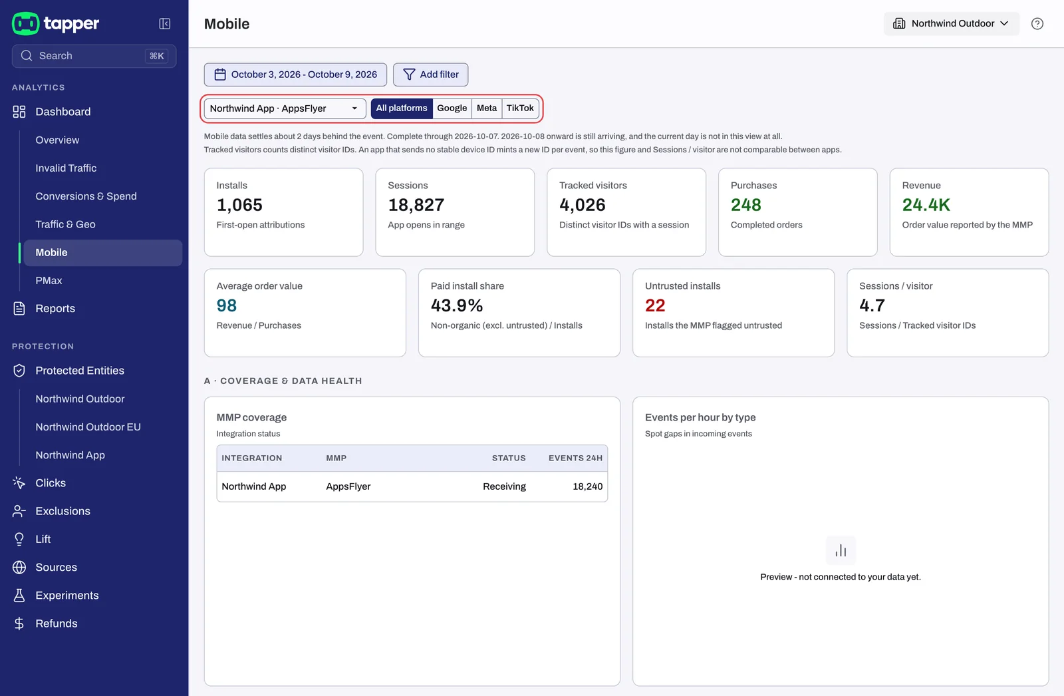Click the Exclusions person icon
Image resolution: width=1064 pixels, height=696 pixels.
pyautogui.click(x=19, y=511)
